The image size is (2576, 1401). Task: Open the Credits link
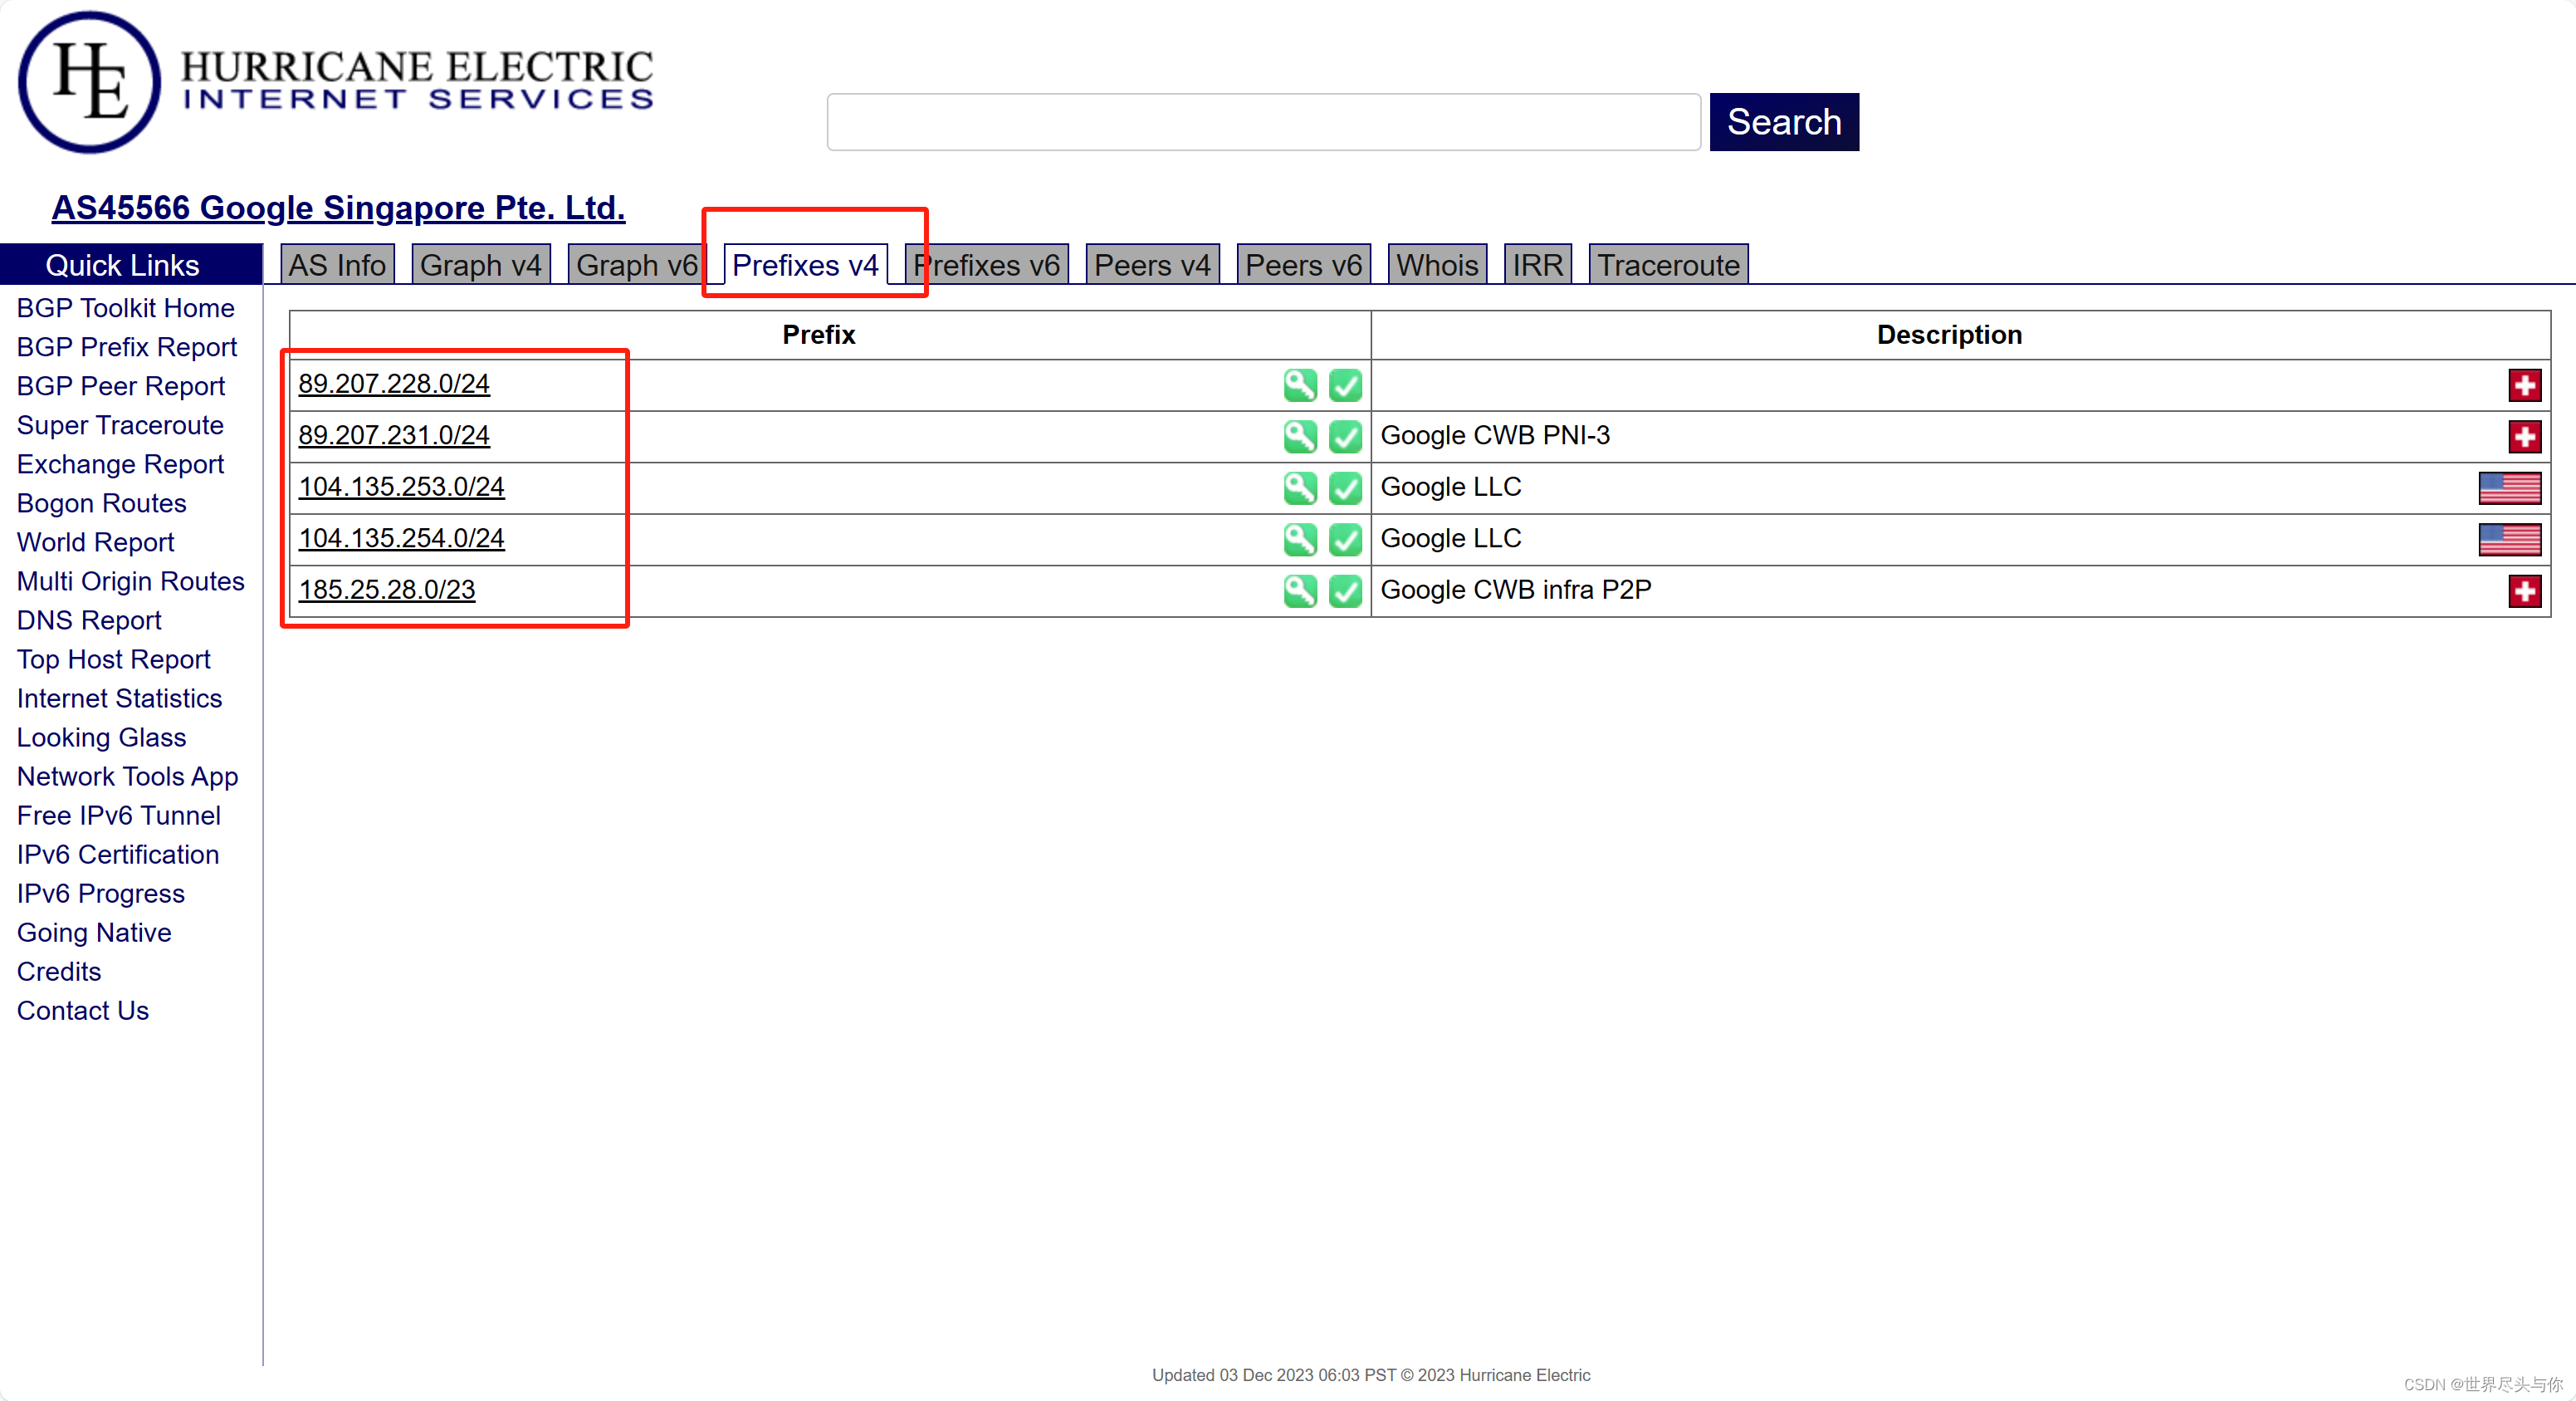(59, 972)
